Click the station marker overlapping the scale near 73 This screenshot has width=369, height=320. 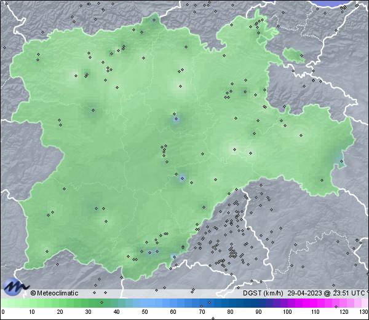[210, 302]
